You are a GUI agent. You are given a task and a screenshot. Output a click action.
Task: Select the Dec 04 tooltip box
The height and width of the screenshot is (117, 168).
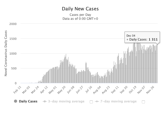[142, 38]
